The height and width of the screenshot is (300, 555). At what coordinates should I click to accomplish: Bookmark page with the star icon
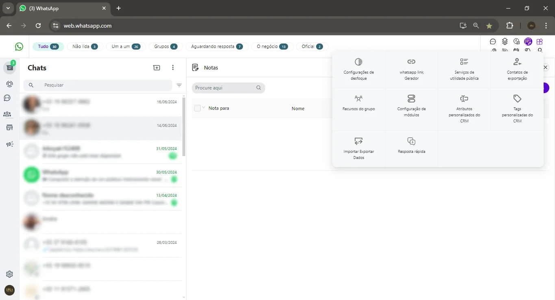[489, 26]
